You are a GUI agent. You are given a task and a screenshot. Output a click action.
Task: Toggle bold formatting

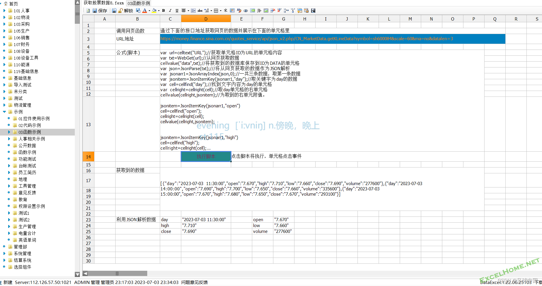(x=163, y=11)
